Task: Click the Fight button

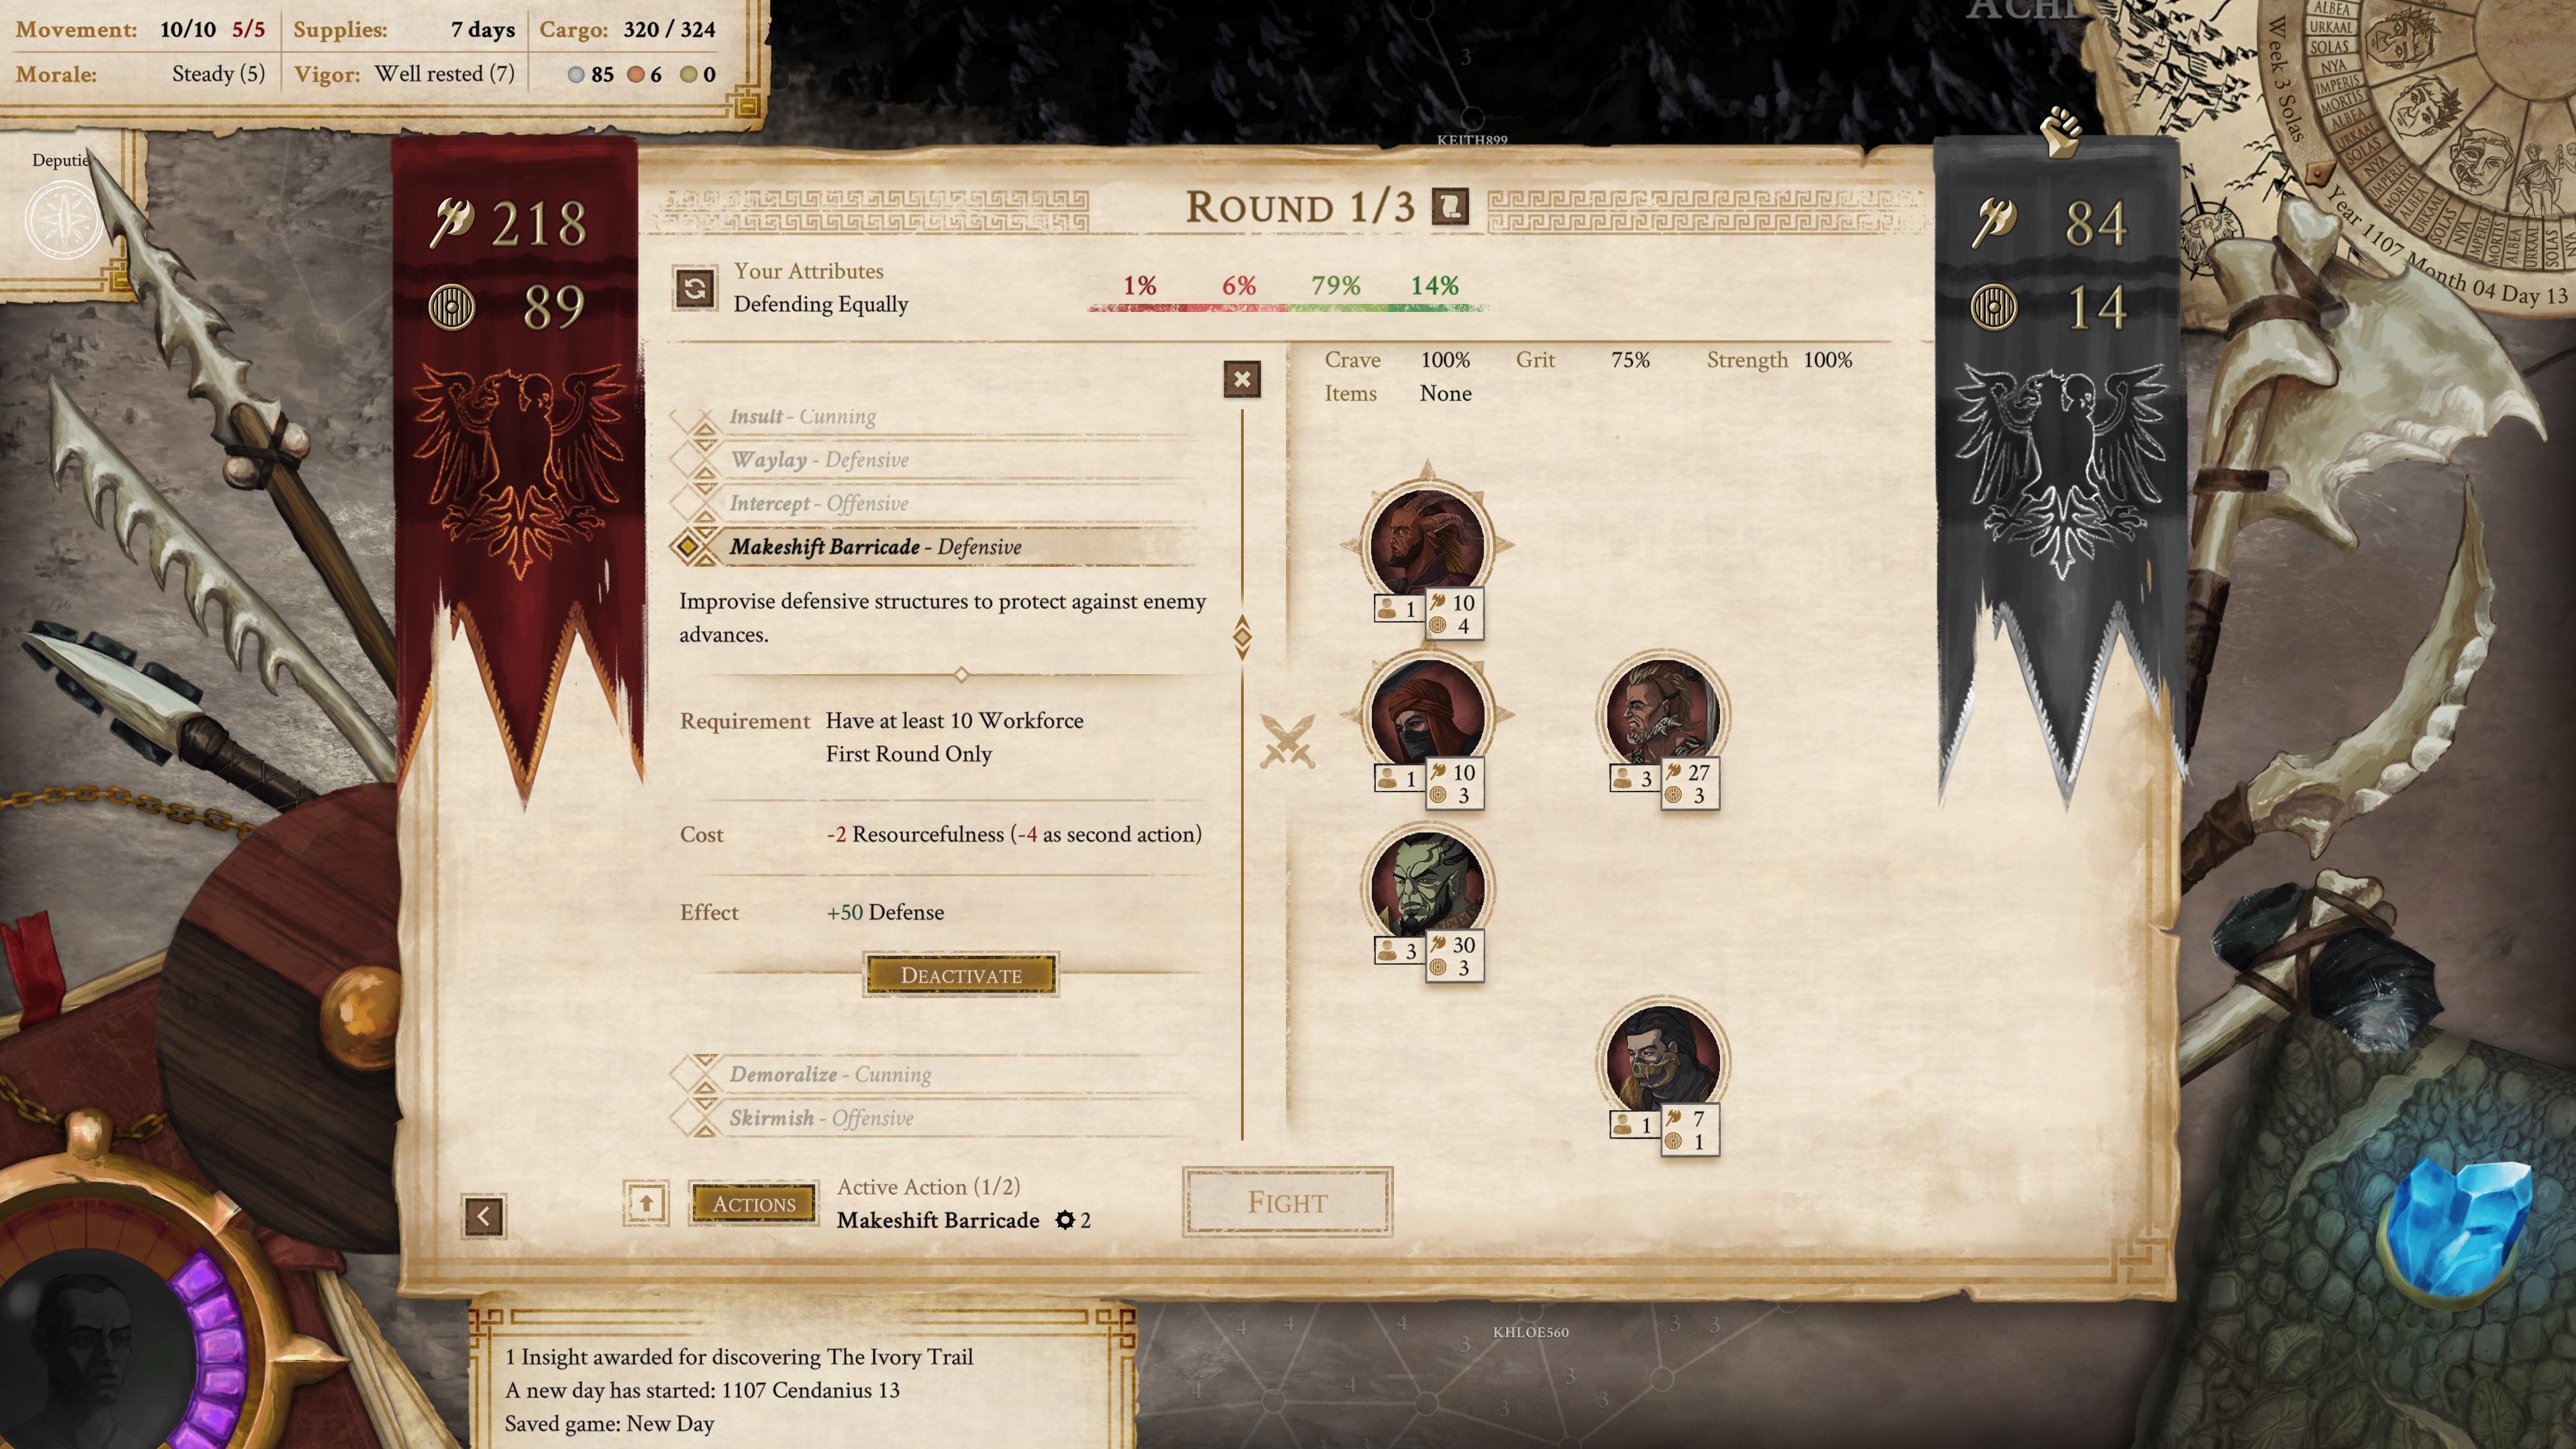Action: (x=1287, y=1202)
